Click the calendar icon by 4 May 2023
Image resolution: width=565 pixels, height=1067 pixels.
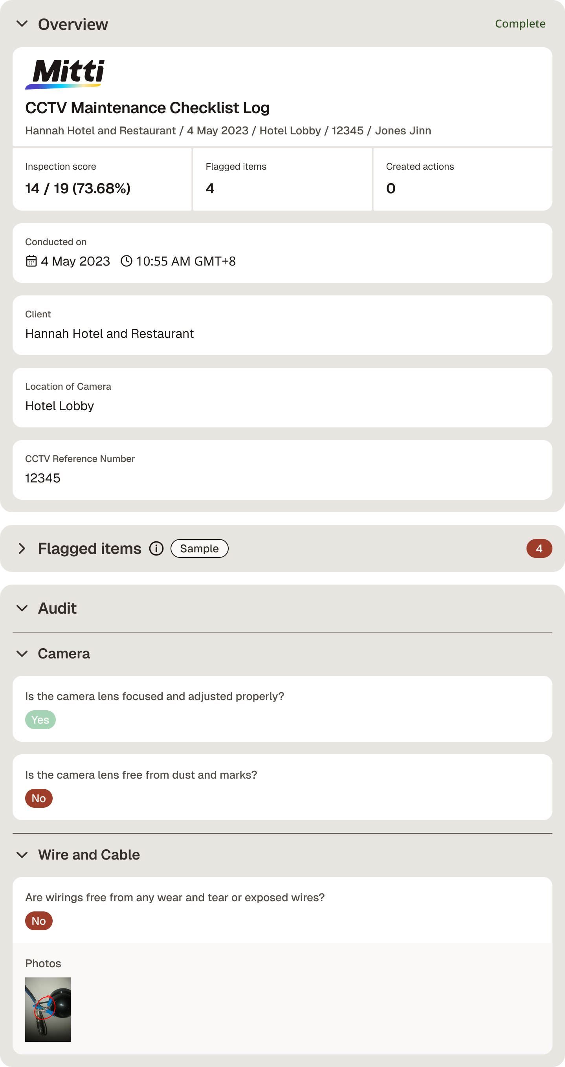tap(31, 261)
